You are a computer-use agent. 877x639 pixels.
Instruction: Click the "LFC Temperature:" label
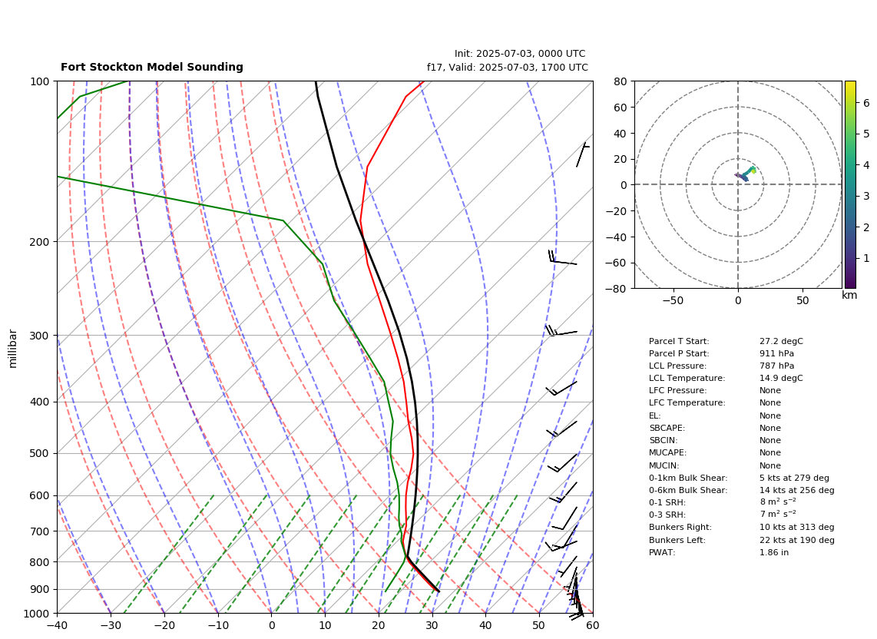pos(687,403)
